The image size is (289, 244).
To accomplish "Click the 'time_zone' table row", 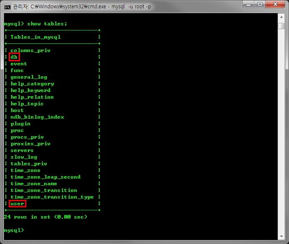I will pos(53,170).
